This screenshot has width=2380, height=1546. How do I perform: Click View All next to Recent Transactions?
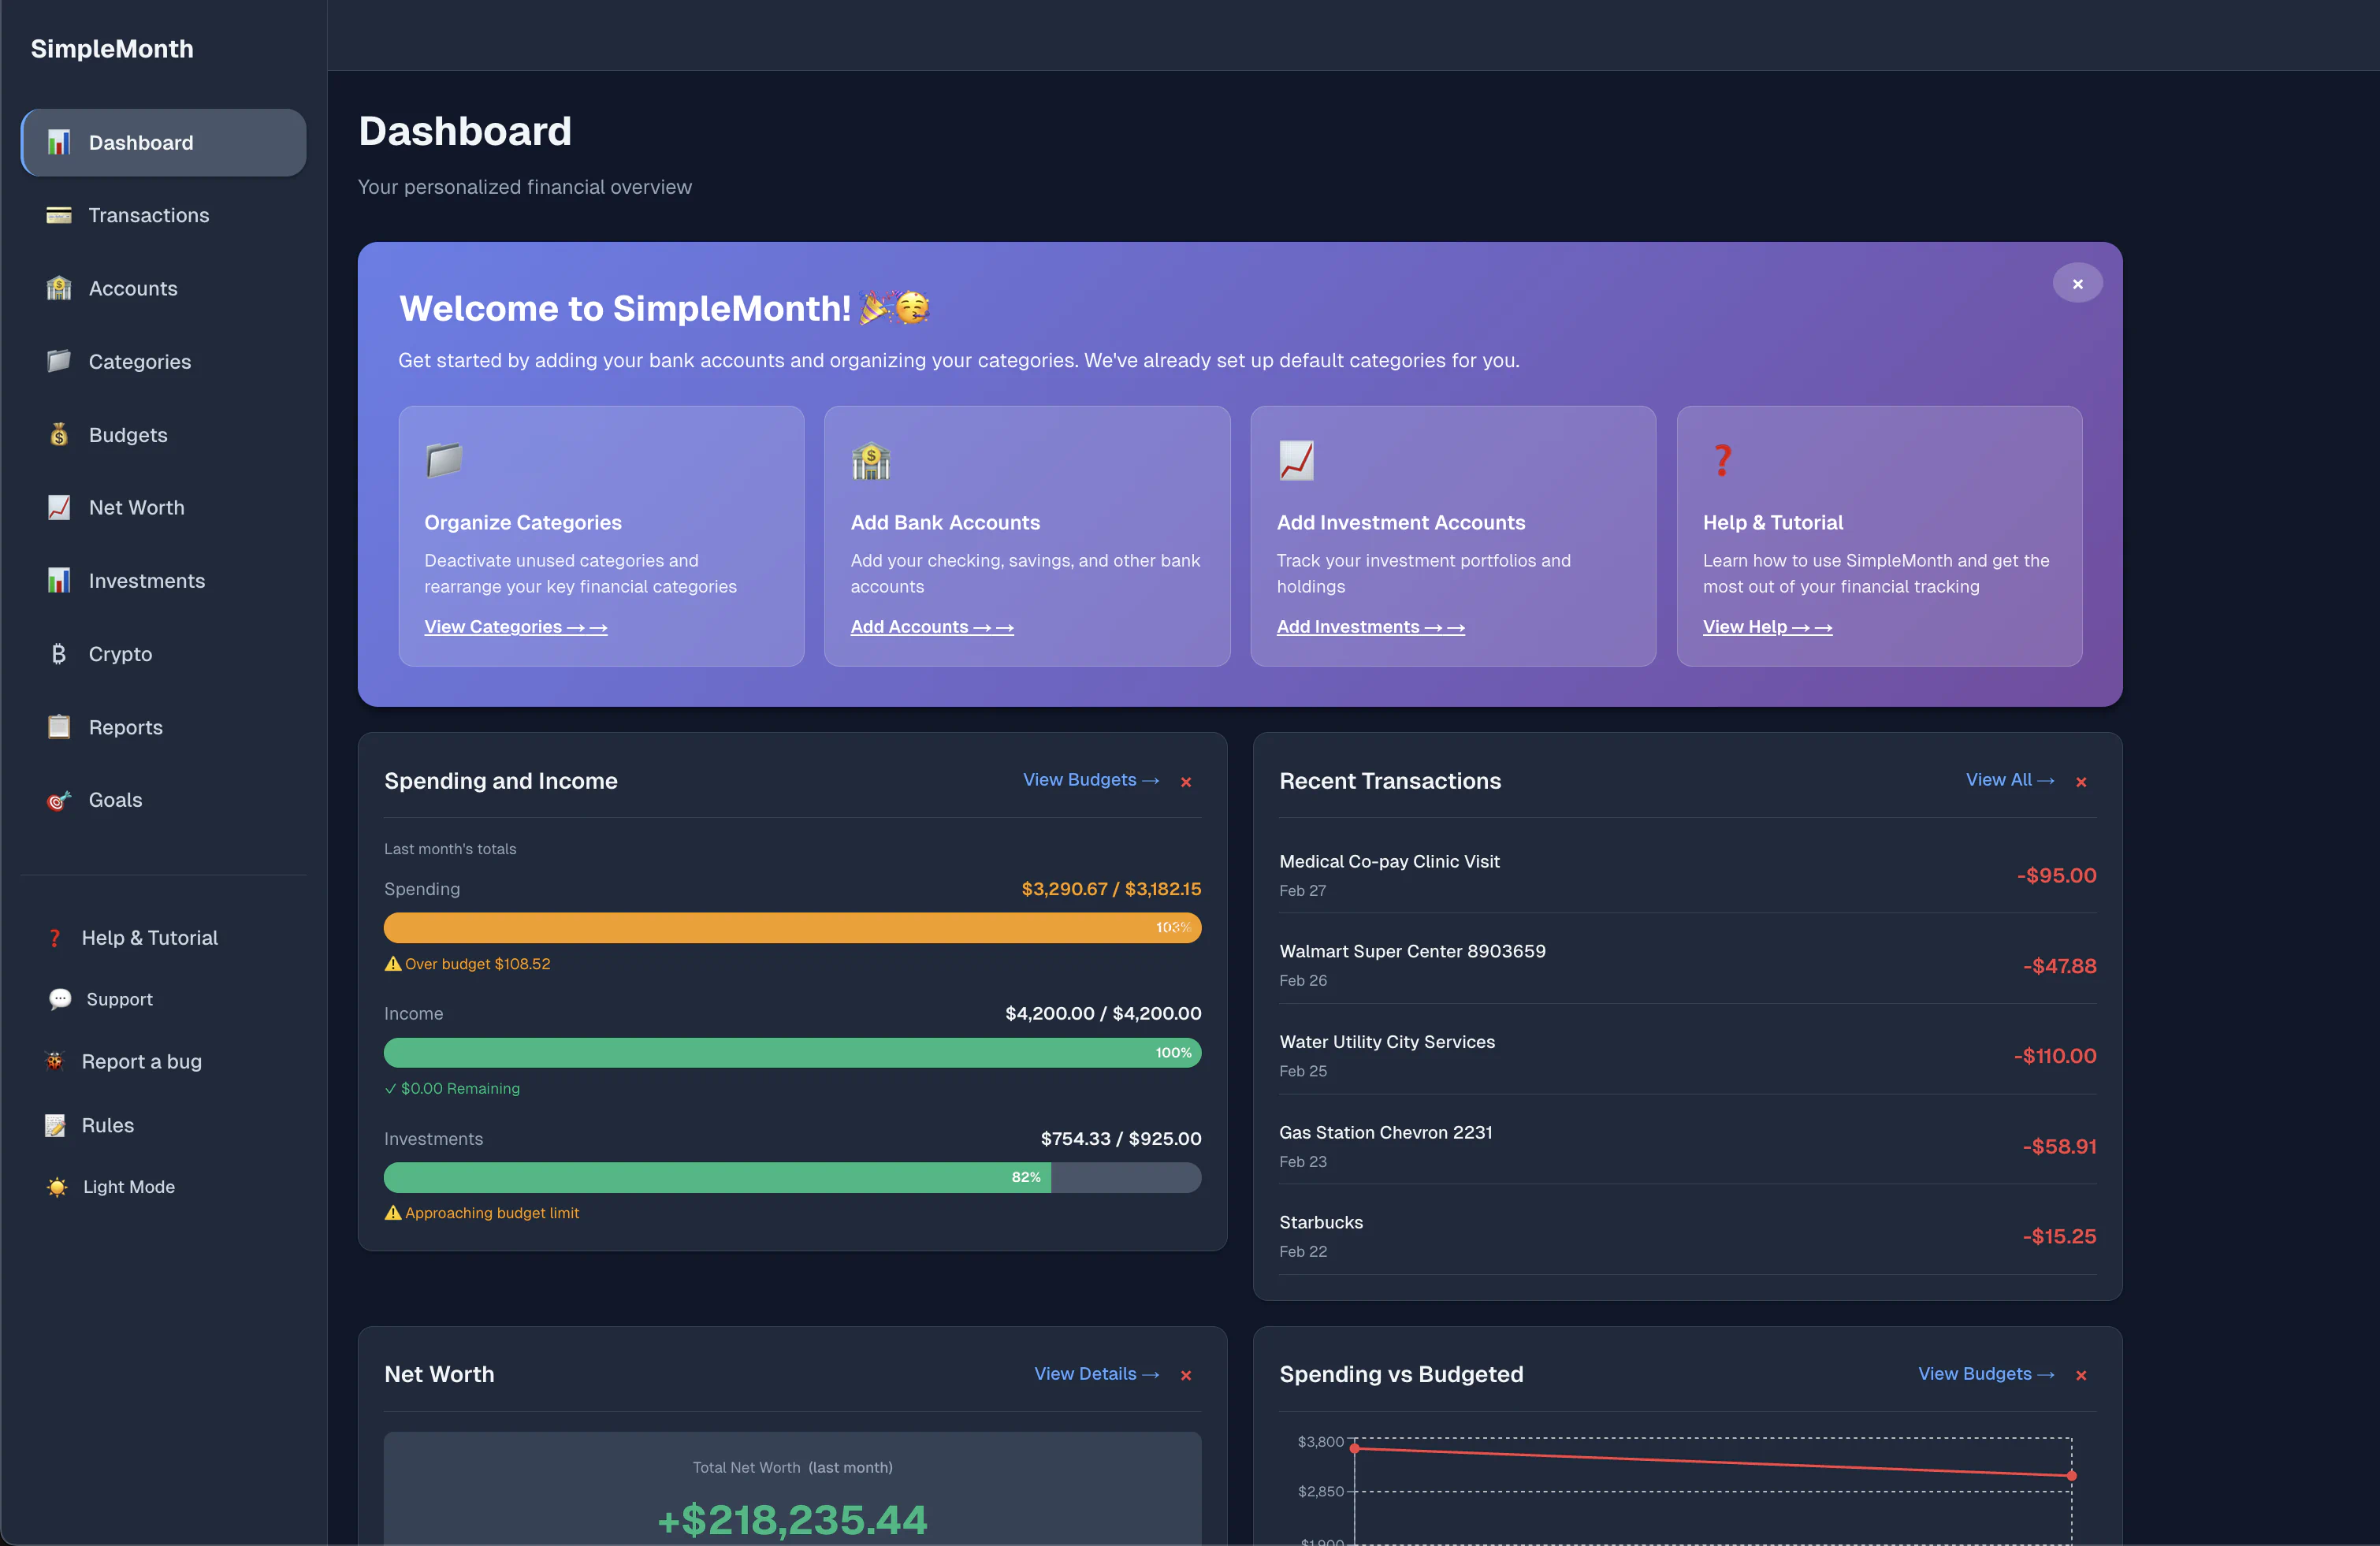coord(2008,779)
